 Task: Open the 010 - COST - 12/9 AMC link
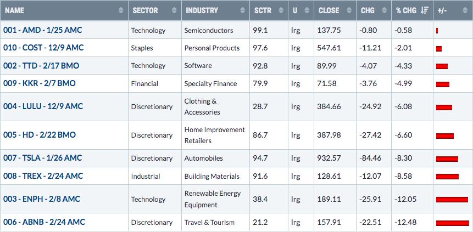click(x=43, y=48)
